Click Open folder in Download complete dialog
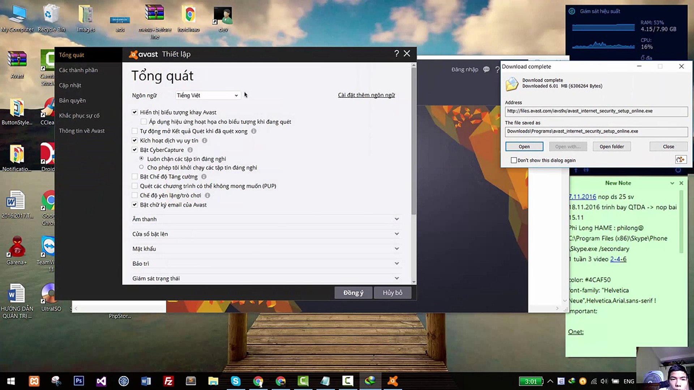Image resolution: width=694 pixels, height=390 pixels. [612, 147]
